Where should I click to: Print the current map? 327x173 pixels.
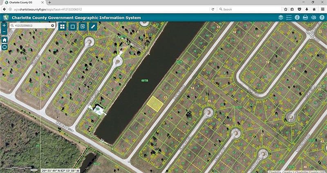305,18
